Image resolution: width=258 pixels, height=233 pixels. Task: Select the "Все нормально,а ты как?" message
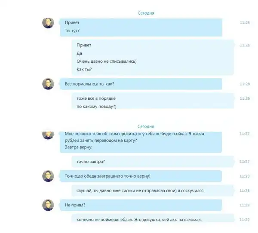click(x=141, y=84)
